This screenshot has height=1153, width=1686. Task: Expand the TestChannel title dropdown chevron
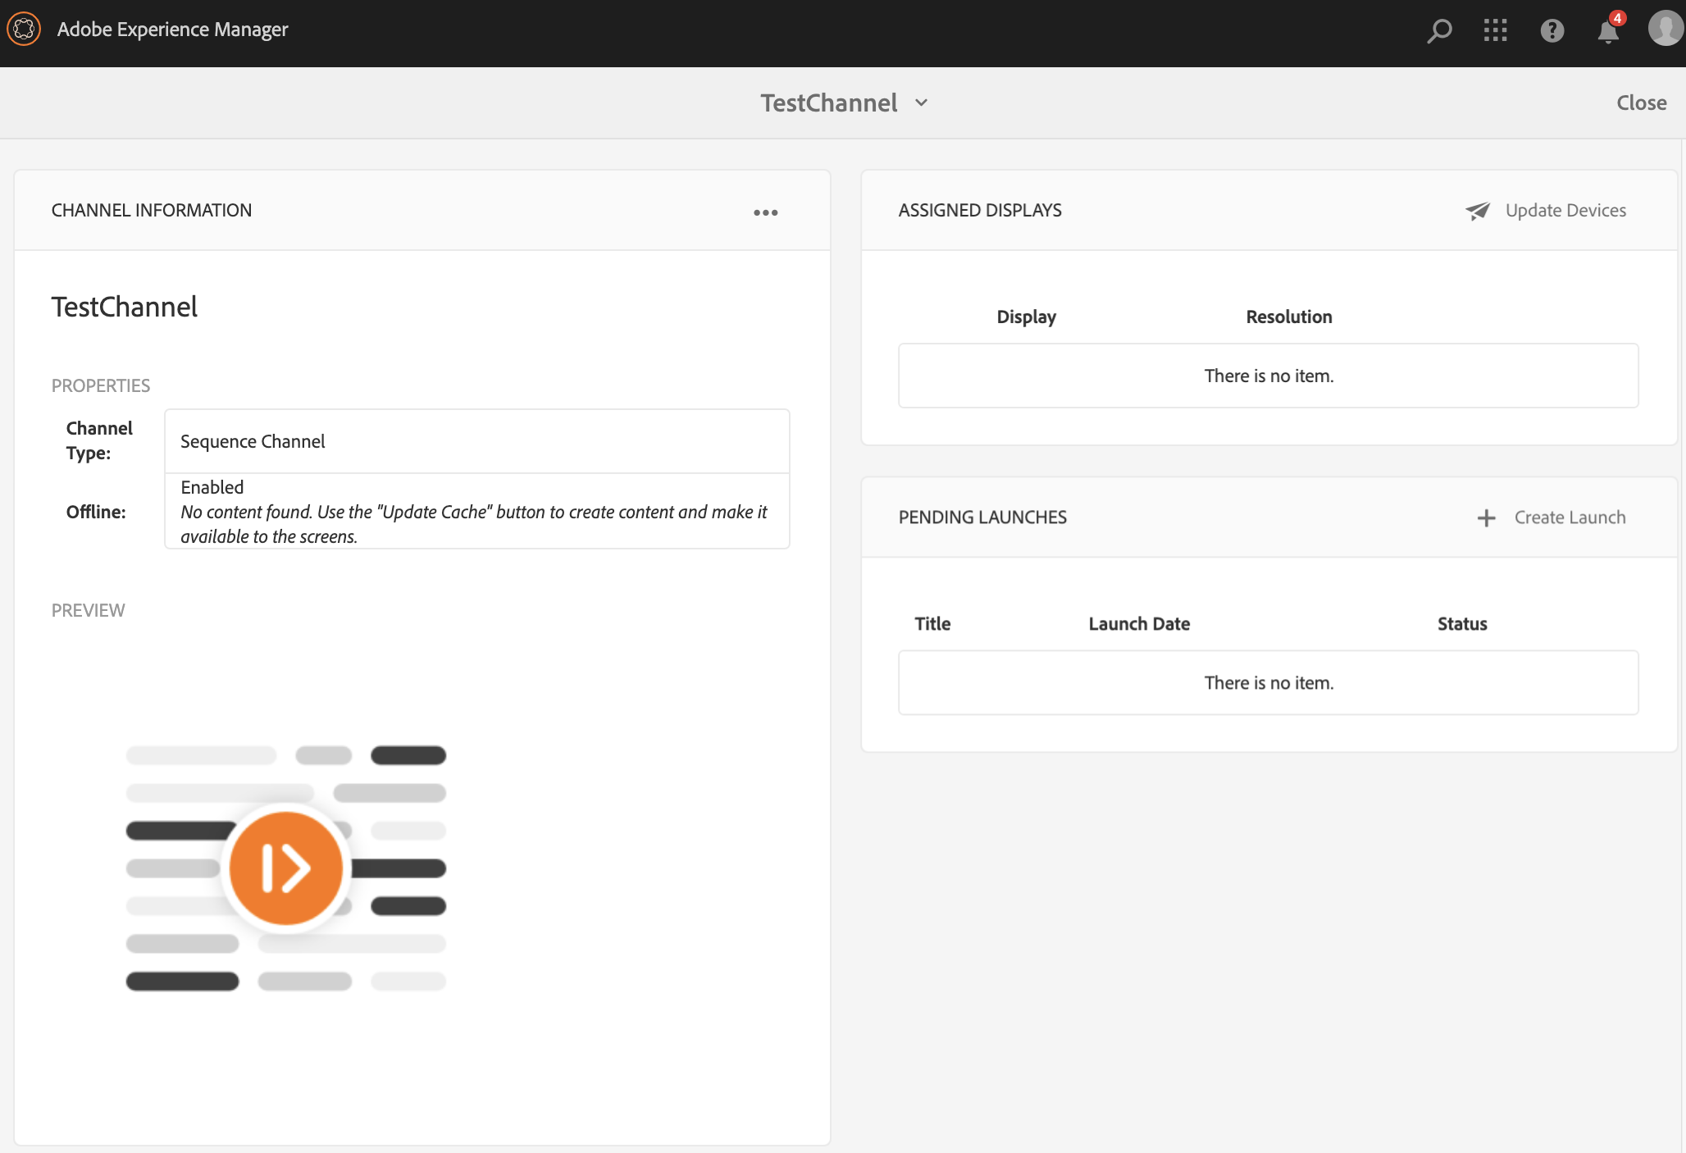tap(922, 103)
